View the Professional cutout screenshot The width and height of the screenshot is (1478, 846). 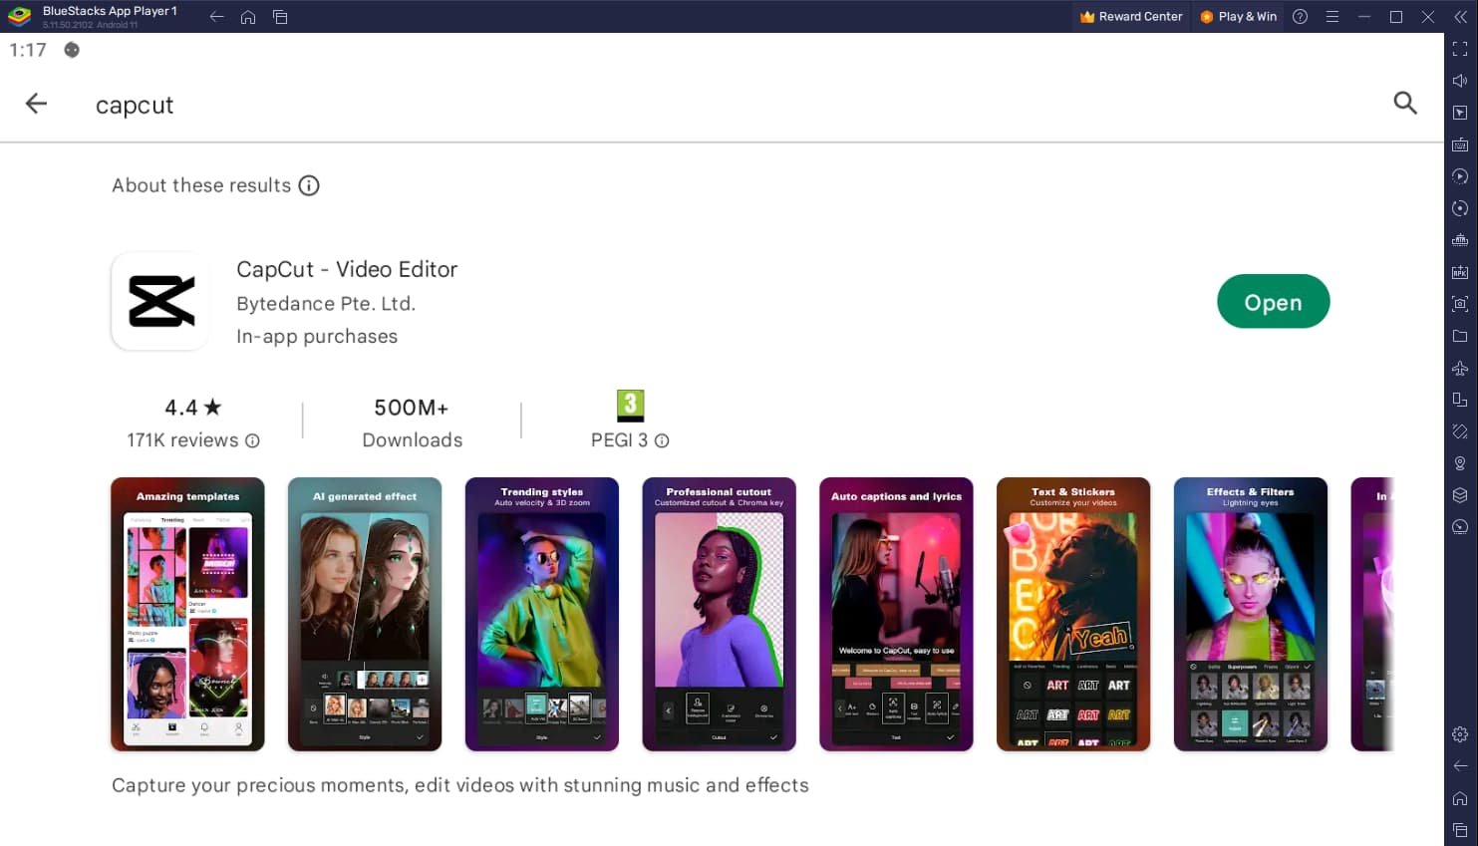pyautogui.click(x=720, y=614)
